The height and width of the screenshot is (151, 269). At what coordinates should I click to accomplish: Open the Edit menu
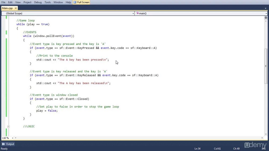tap(10, 2)
